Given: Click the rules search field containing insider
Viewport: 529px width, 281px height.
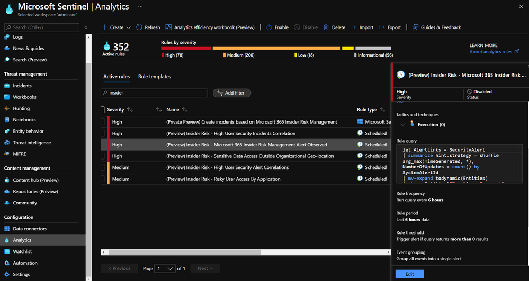Looking at the screenshot, I should coord(154,93).
